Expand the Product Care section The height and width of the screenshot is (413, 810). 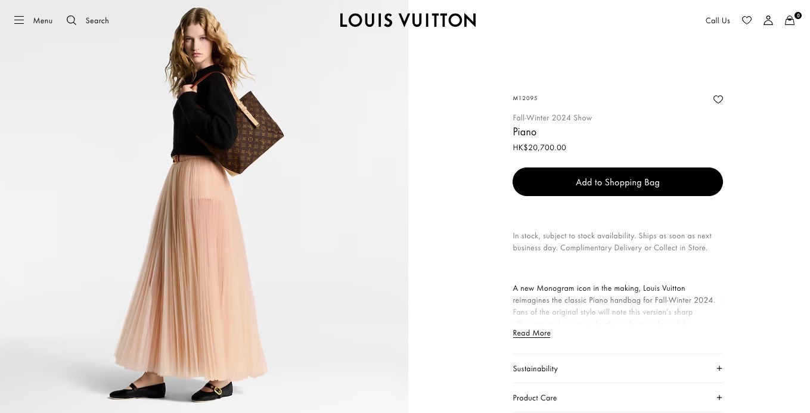point(535,398)
